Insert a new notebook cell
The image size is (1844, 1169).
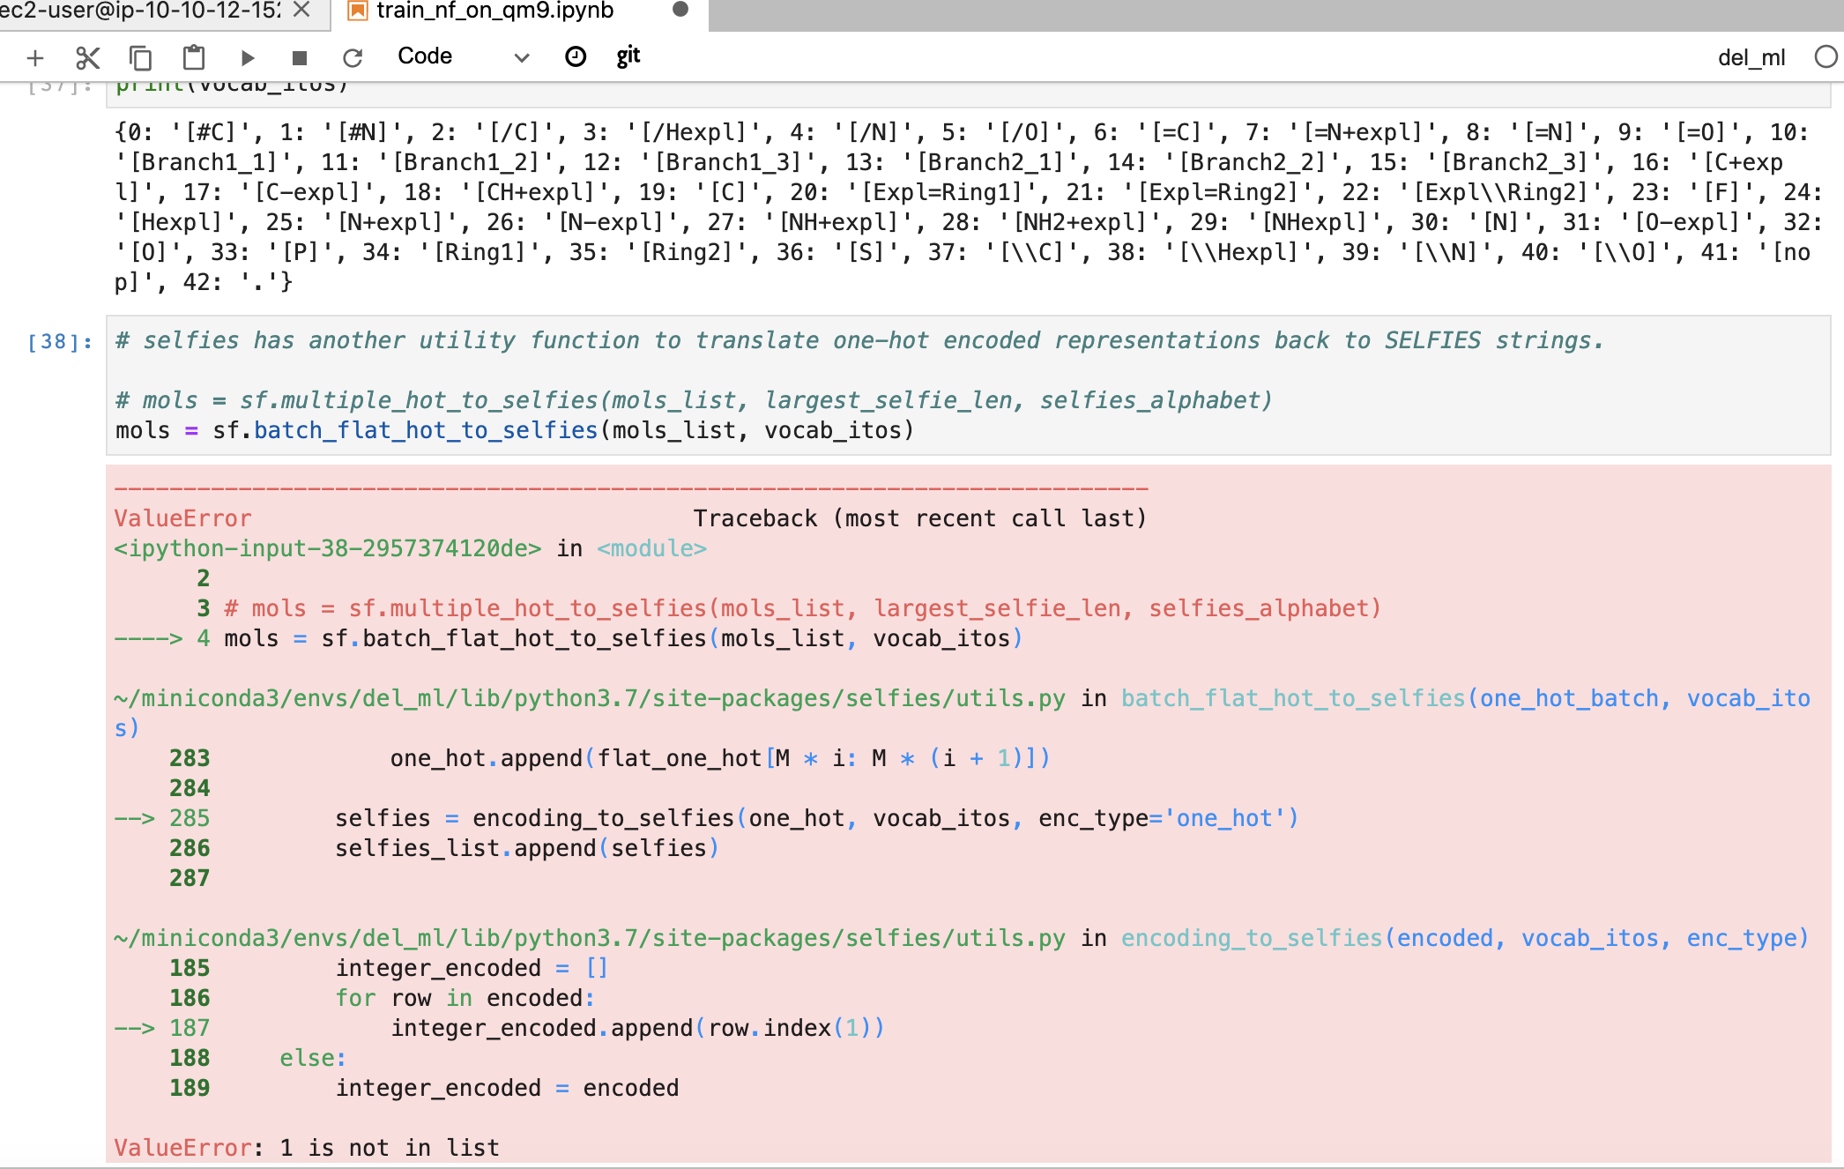(35, 56)
